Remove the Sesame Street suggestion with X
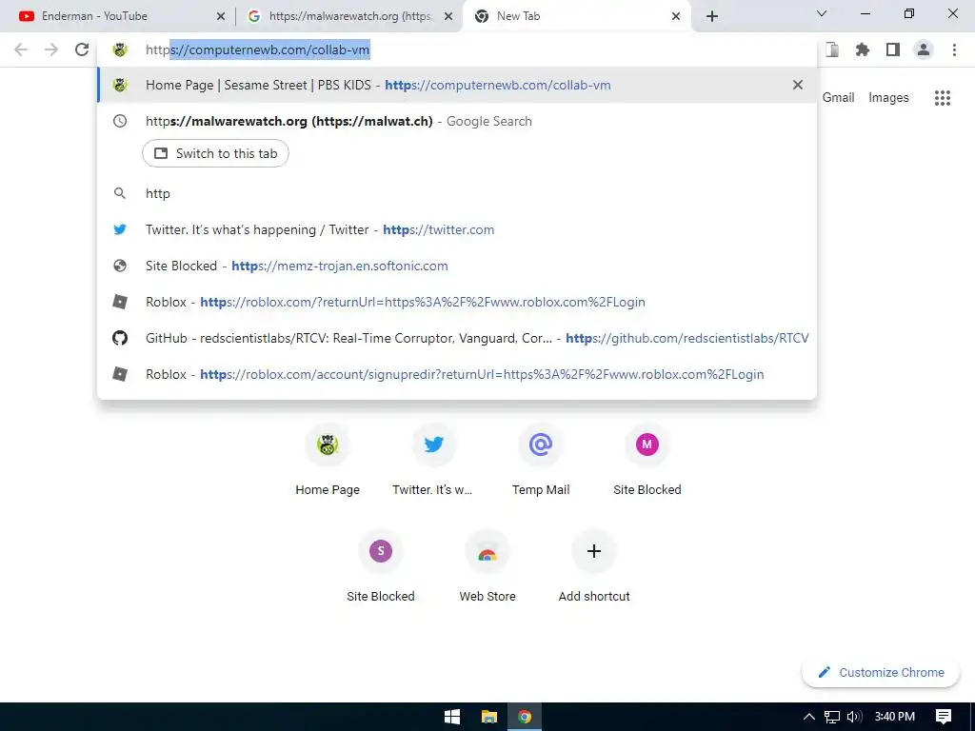This screenshot has width=975, height=731. pyautogui.click(x=798, y=85)
